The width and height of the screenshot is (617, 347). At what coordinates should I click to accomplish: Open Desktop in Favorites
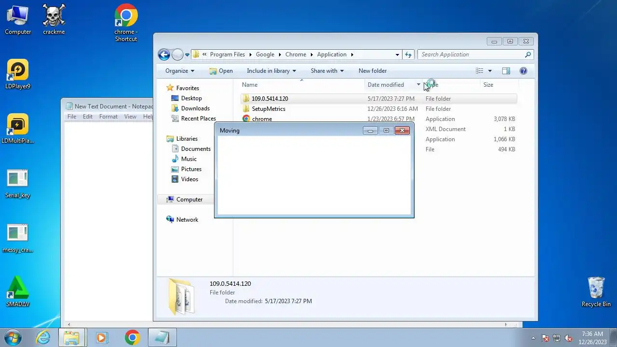(x=191, y=98)
